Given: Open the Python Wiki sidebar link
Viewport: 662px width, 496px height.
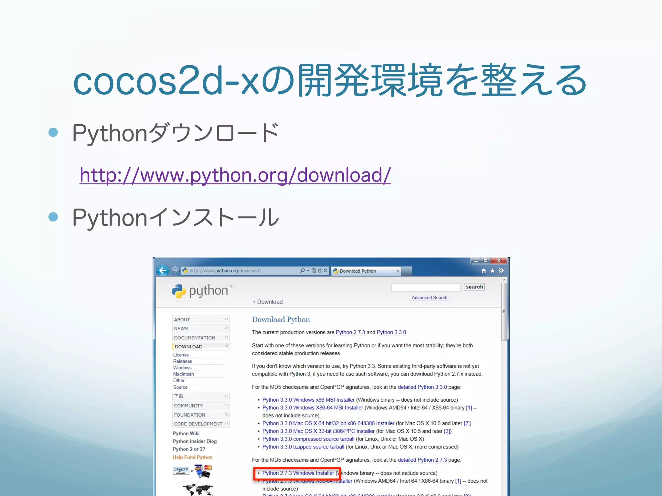Looking at the screenshot, I should click(186, 433).
